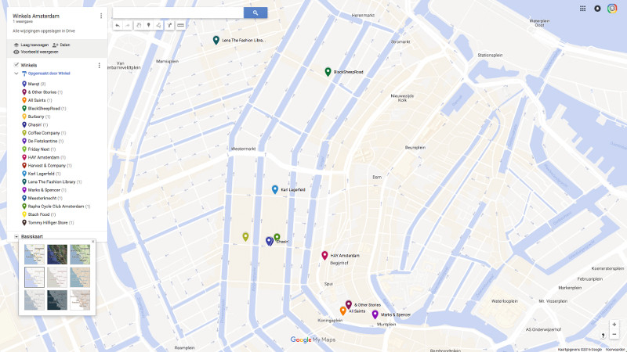Click the map search input field
The height and width of the screenshot is (352, 627).
point(179,13)
